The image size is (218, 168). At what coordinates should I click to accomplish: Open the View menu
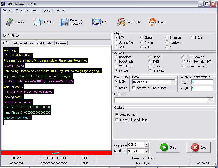(x=19, y=10)
